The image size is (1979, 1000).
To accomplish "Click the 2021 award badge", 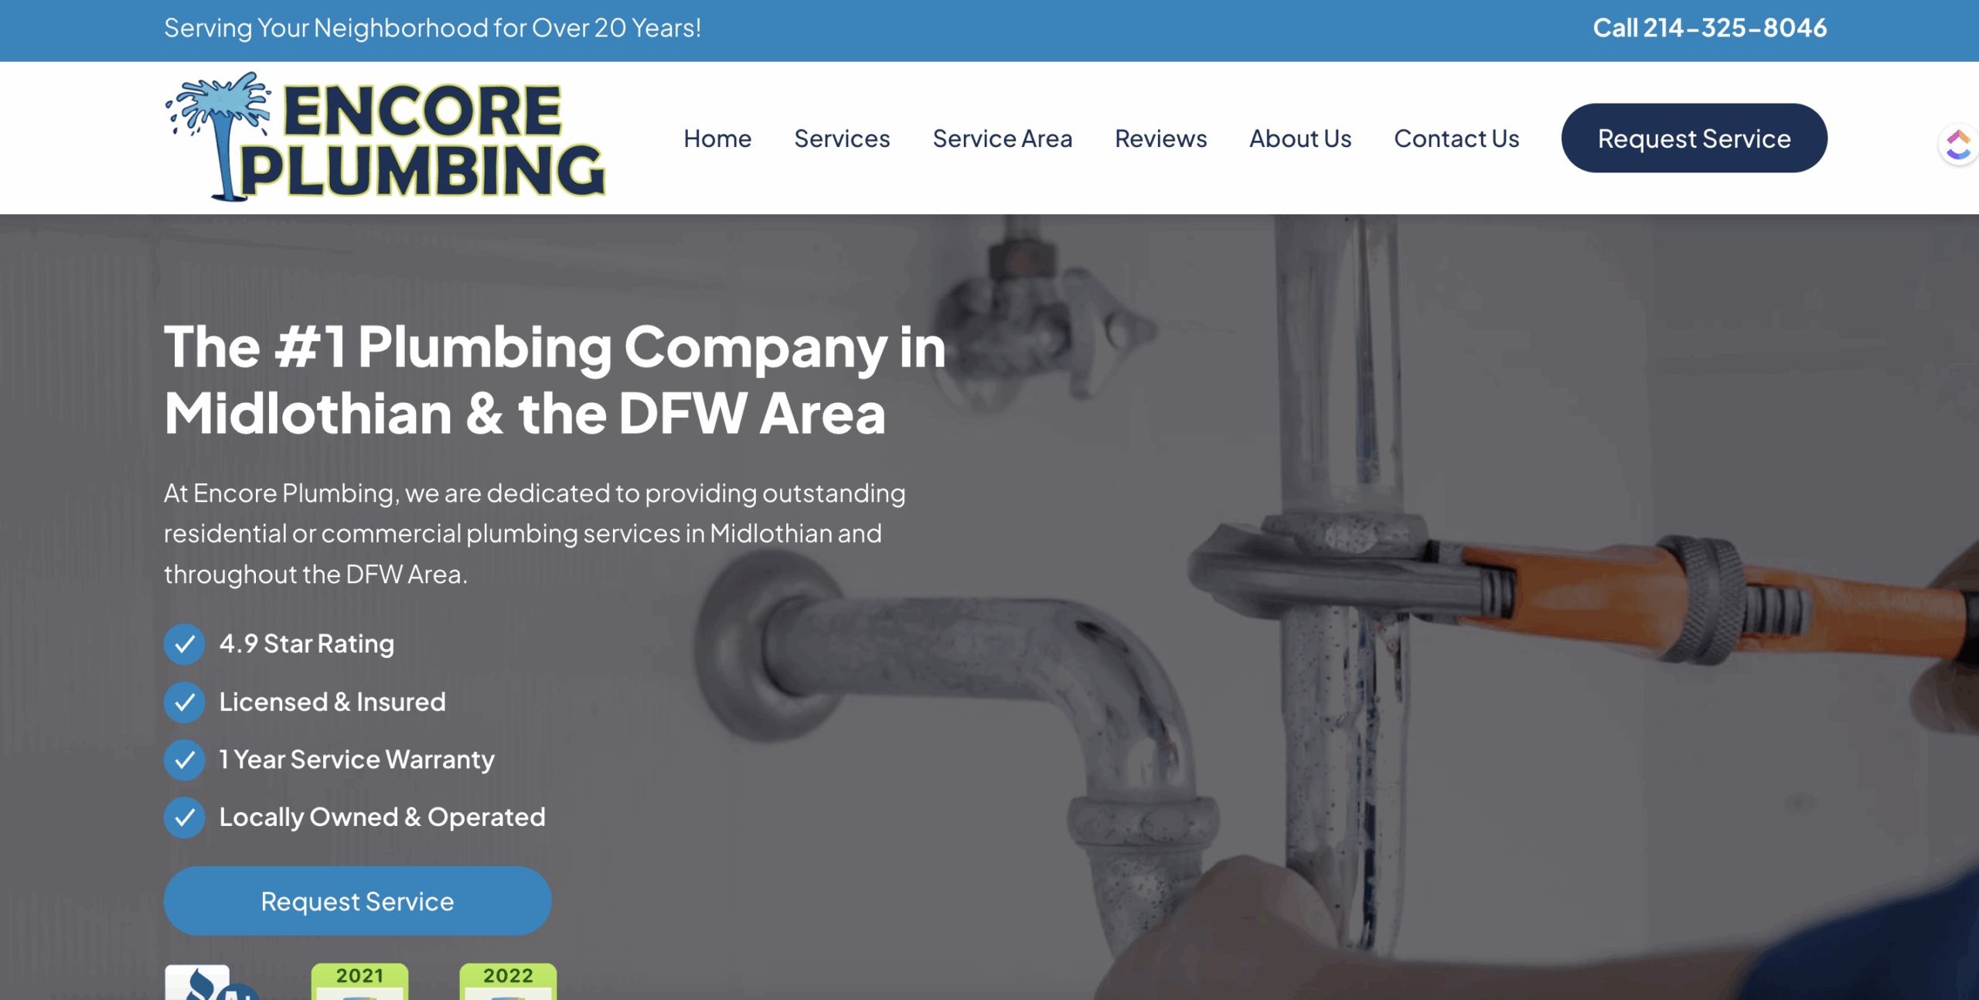I will click(x=359, y=981).
